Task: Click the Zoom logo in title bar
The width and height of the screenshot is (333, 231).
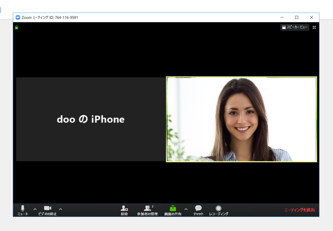Action: [x=18, y=18]
